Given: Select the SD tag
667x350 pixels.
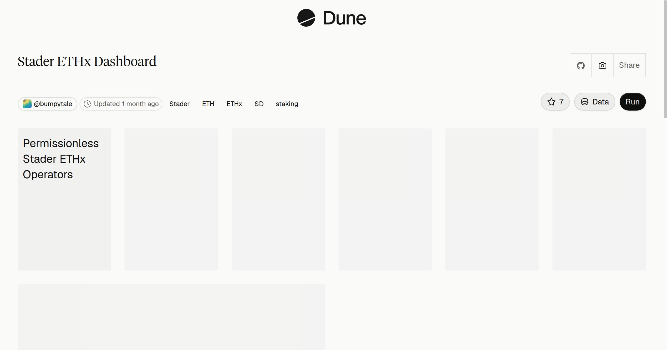Looking at the screenshot, I should tap(259, 104).
